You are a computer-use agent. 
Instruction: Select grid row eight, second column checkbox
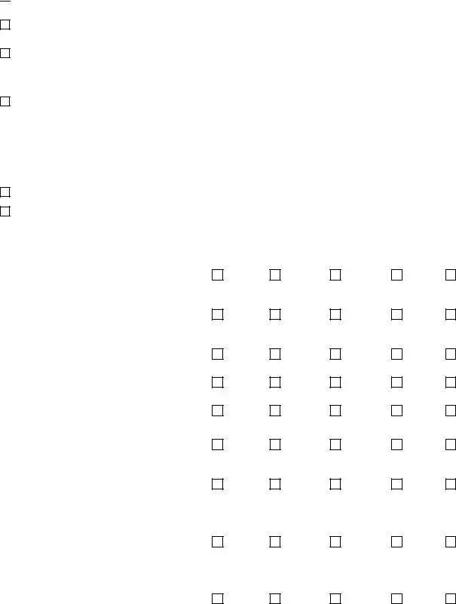[x=275, y=541]
